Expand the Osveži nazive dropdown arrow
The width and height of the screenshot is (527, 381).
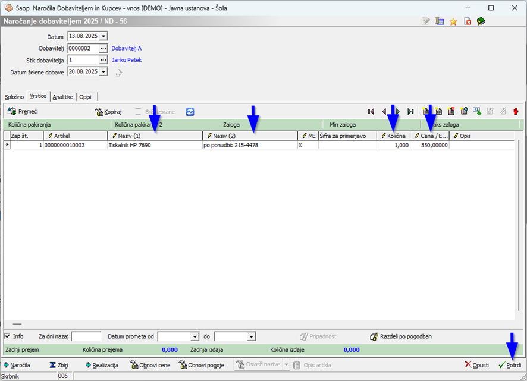coord(286,364)
